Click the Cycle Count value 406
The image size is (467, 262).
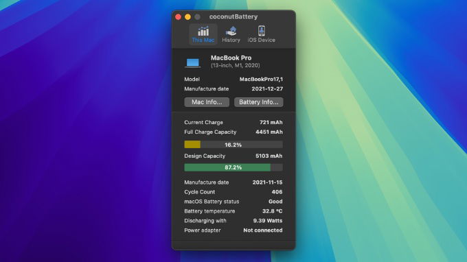pos(277,192)
